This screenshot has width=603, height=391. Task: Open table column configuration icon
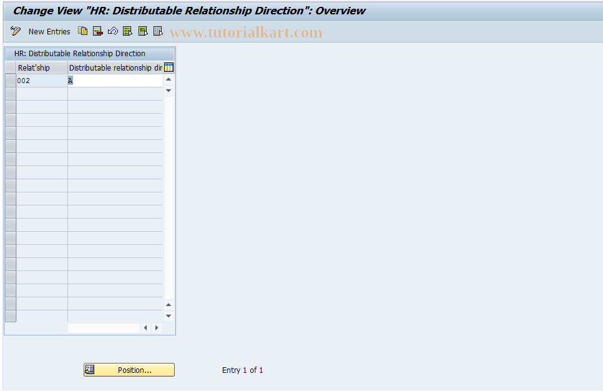(x=169, y=67)
